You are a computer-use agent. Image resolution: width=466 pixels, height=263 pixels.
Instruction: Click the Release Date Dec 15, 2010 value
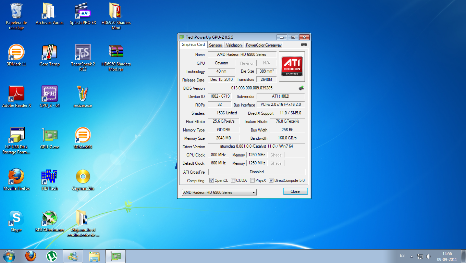(x=222, y=79)
